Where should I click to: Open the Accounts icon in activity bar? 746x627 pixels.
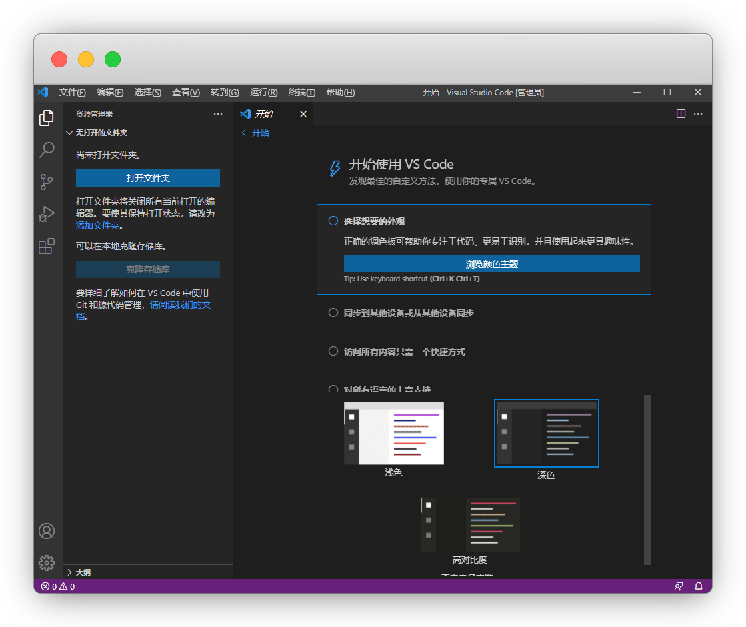[x=47, y=531]
